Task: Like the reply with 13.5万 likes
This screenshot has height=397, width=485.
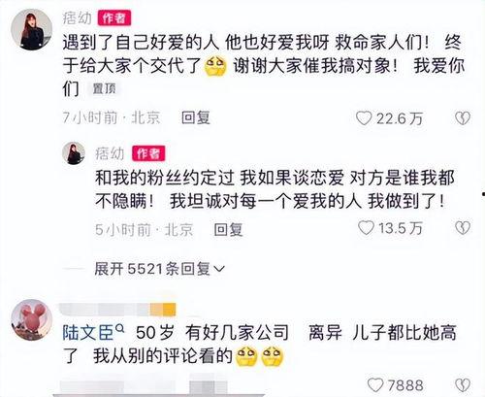Action: point(366,228)
